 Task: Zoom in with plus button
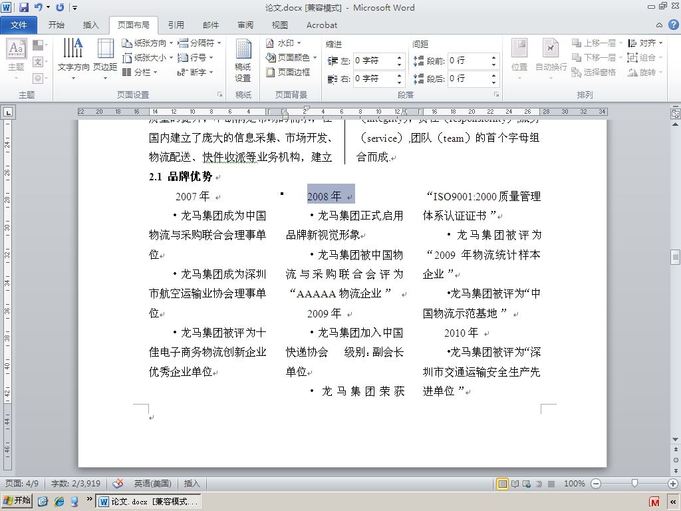pyautogui.click(x=673, y=484)
